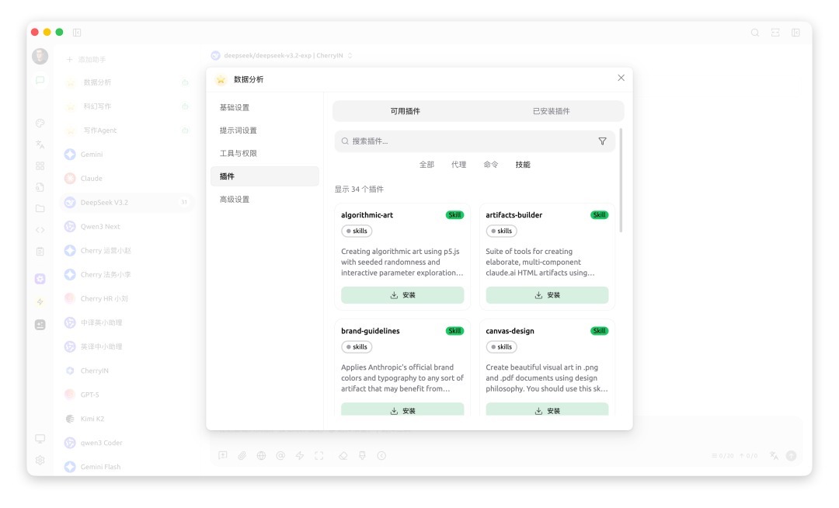
Task: Open the code tools icon in sidebar
Action: (40, 230)
